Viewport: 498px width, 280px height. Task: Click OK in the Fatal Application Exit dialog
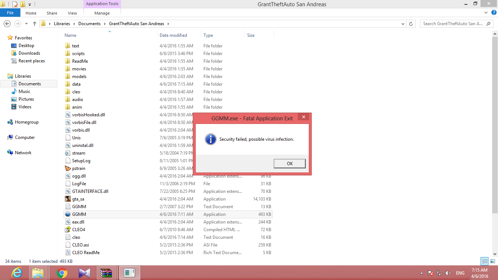point(289,164)
